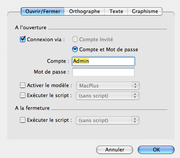Select Compte et Mot de passe radio
The width and height of the screenshot is (180, 158).
(75, 49)
